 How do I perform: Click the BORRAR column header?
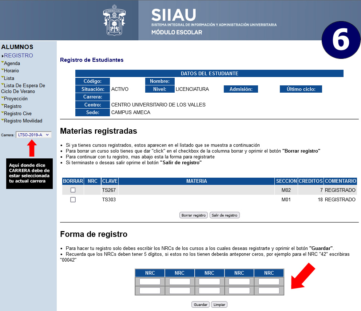[x=73, y=181]
